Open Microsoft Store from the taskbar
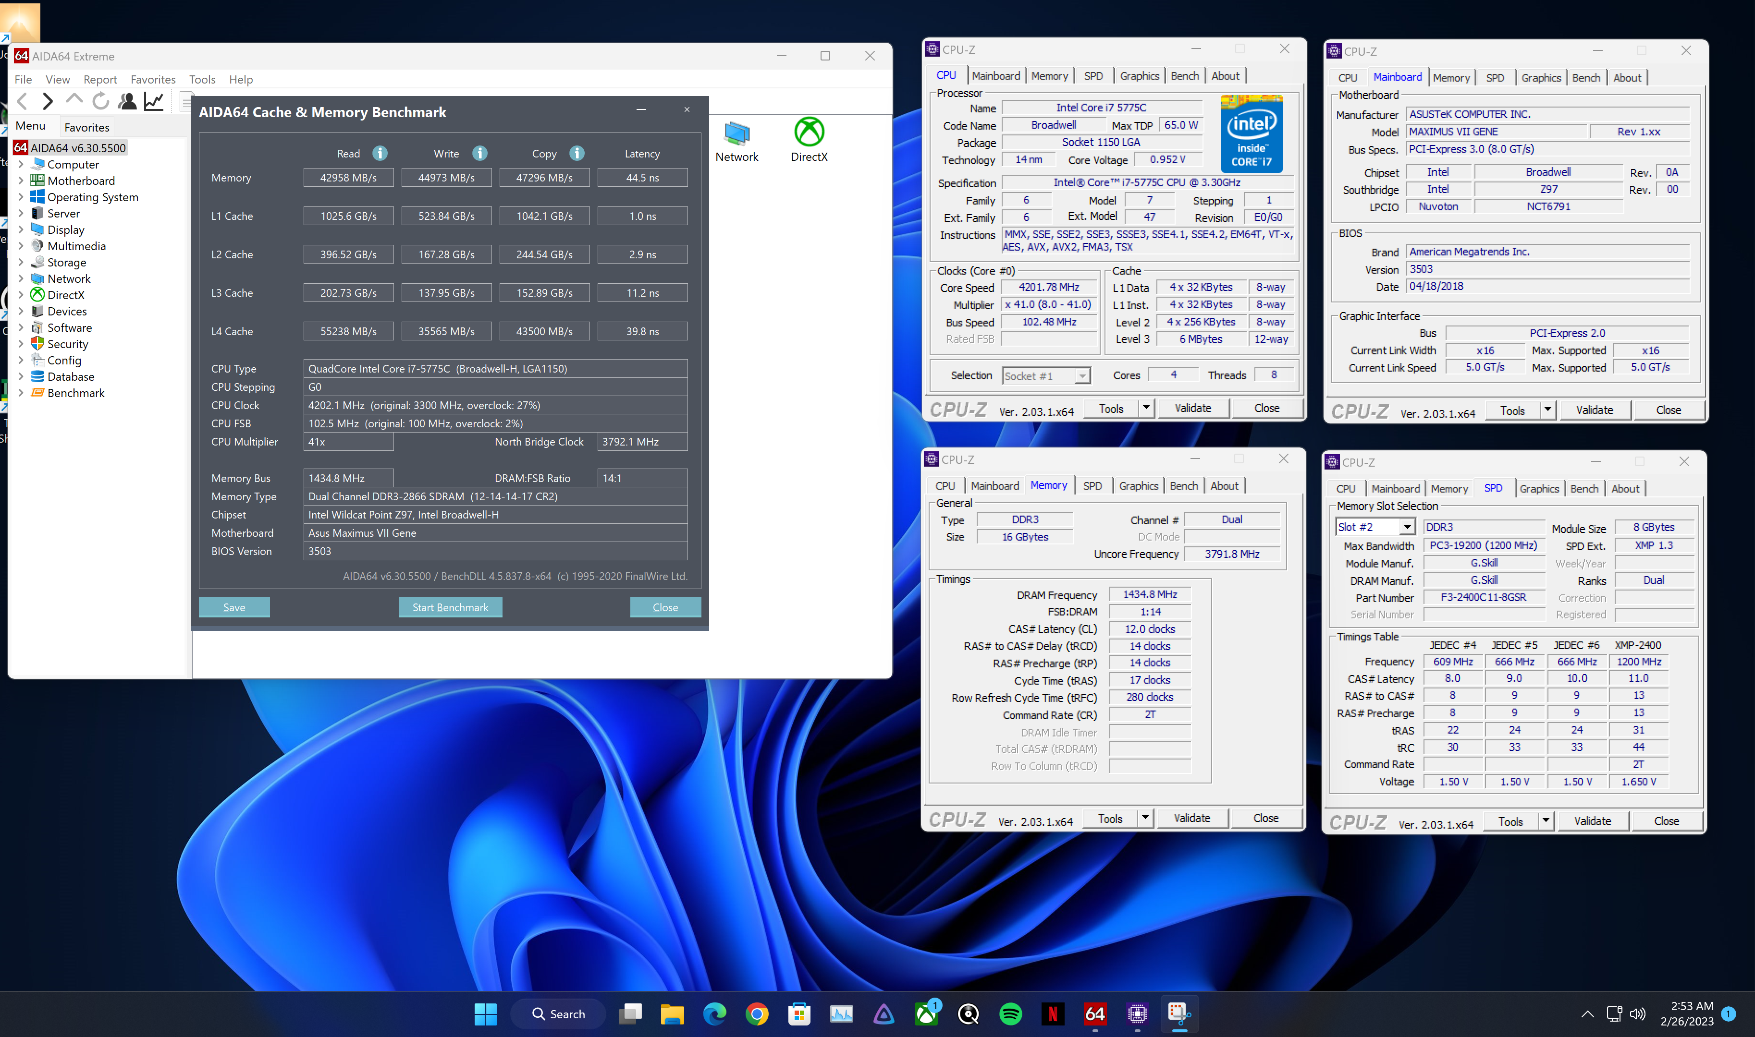This screenshot has width=1755, height=1037. 798,1014
